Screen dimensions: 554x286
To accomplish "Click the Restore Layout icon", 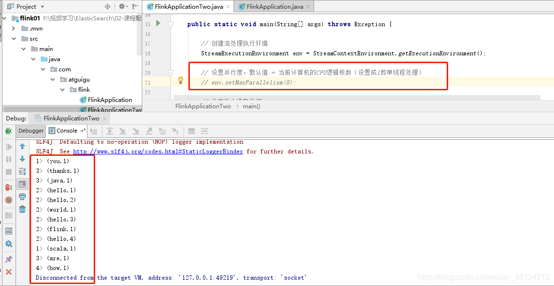I will 9,231.
